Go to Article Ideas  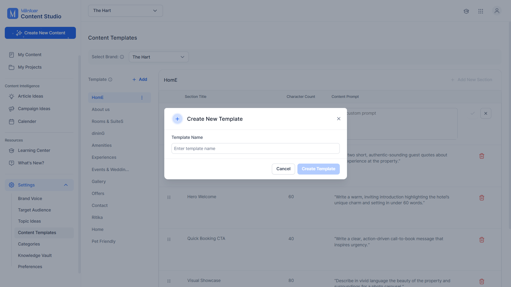click(x=30, y=96)
